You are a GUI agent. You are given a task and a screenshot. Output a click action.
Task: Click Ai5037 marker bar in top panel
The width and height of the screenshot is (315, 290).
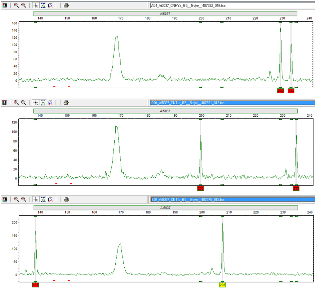pyautogui.click(x=165, y=14)
